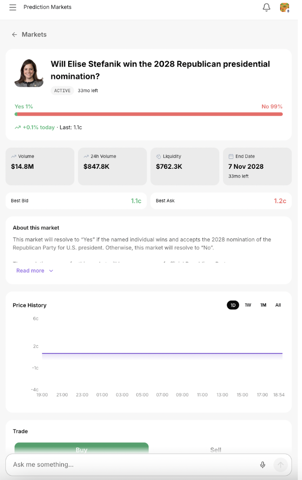Switch to the Sell option

click(215, 449)
